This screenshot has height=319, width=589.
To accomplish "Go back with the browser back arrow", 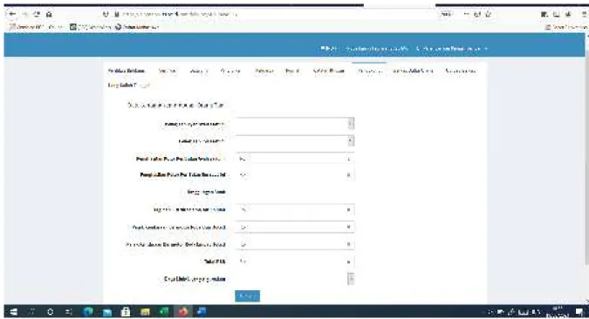I will pyautogui.click(x=12, y=14).
